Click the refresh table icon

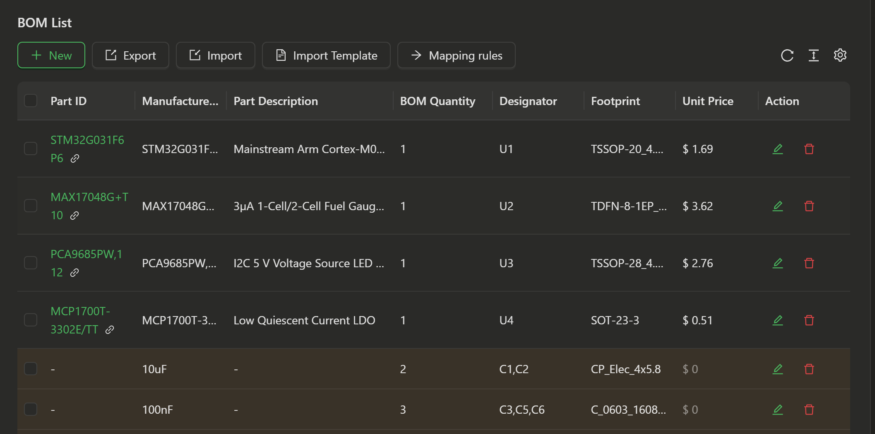coord(787,55)
